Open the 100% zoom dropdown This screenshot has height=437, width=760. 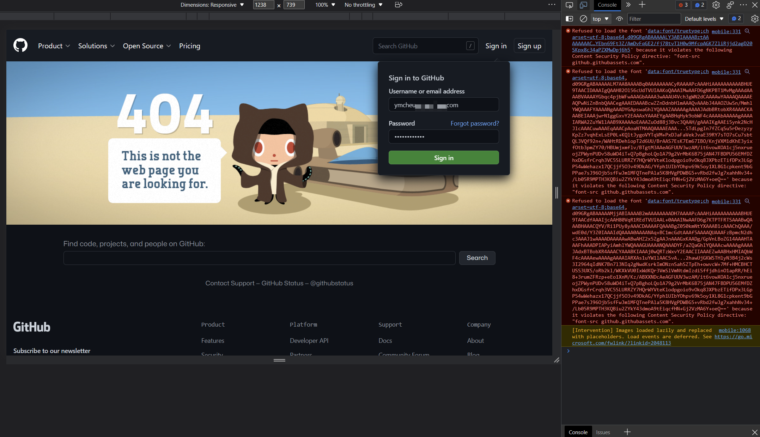[x=325, y=5]
